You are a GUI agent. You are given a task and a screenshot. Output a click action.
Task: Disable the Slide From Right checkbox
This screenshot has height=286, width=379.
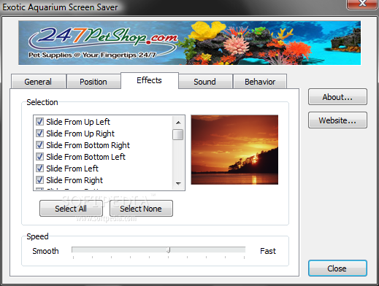(x=39, y=180)
